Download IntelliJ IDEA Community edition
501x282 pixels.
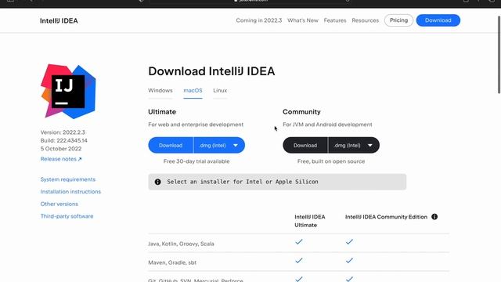[x=305, y=145]
